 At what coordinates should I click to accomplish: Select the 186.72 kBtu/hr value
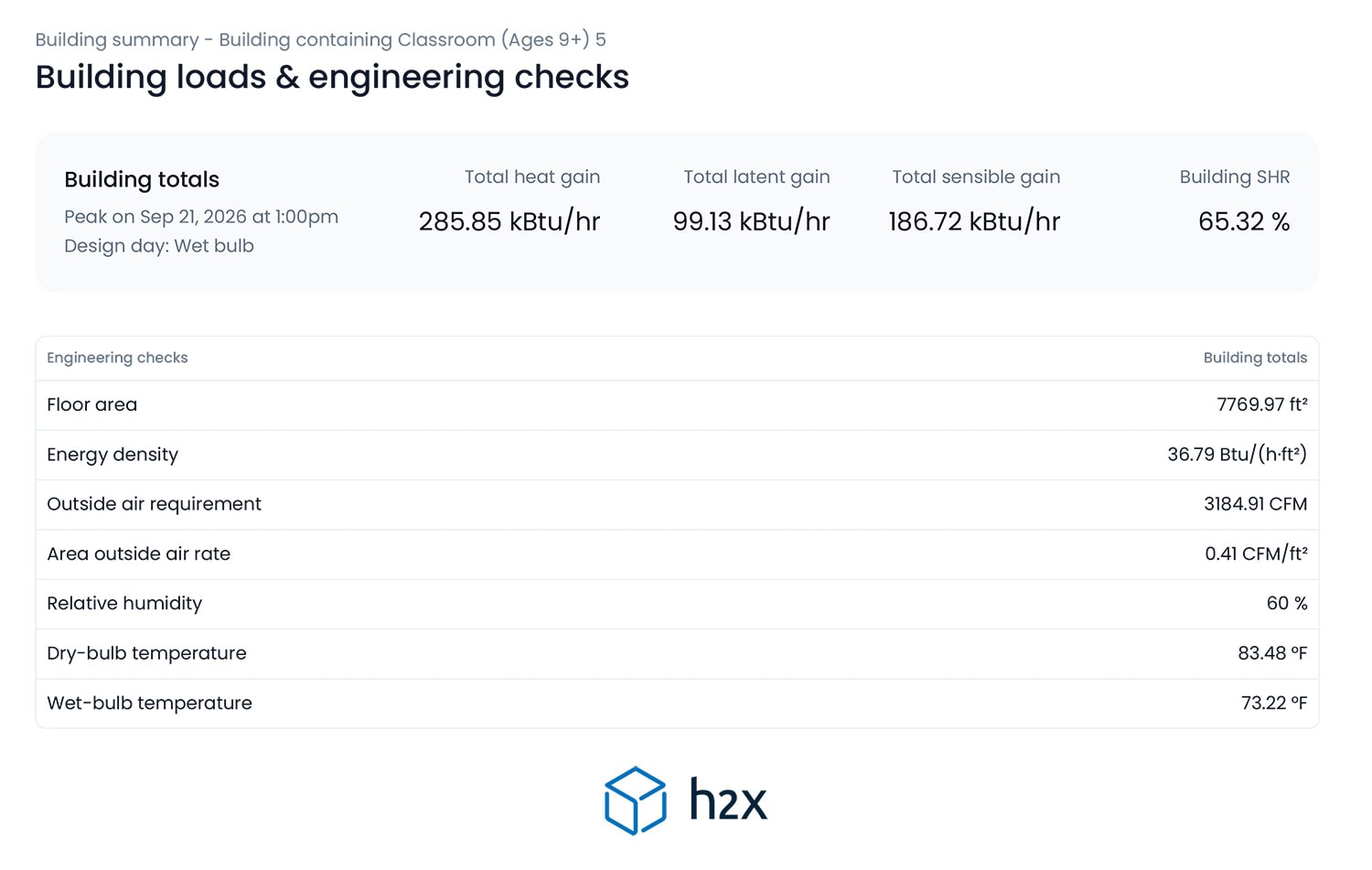[x=974, y=221]
